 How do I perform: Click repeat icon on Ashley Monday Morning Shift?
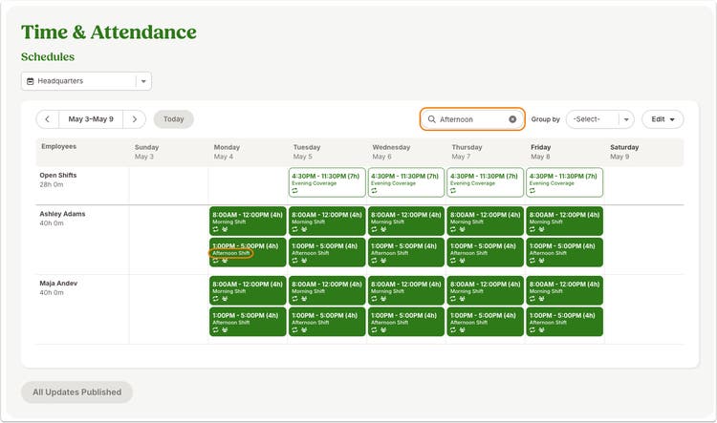(215, 229)
